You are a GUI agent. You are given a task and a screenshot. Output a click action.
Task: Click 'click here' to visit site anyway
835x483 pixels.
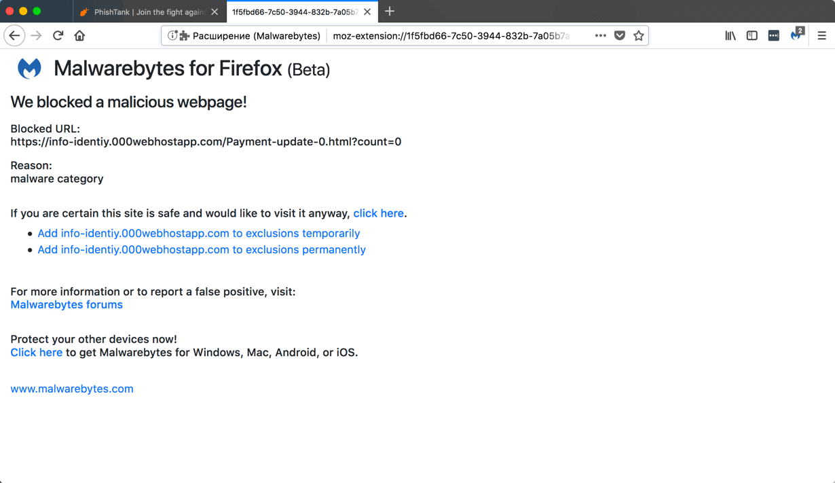point(378,213)
